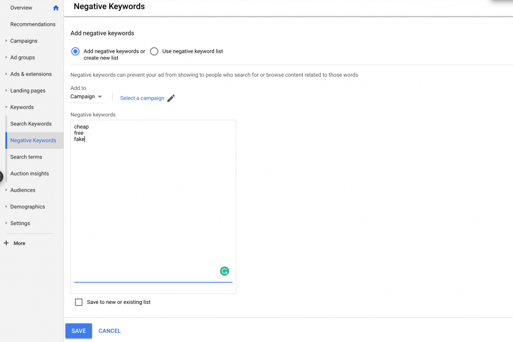The height and width of the screenshot is (342, 513).
Task: Open Auction insights from sidebar
Action: point(29,174)
